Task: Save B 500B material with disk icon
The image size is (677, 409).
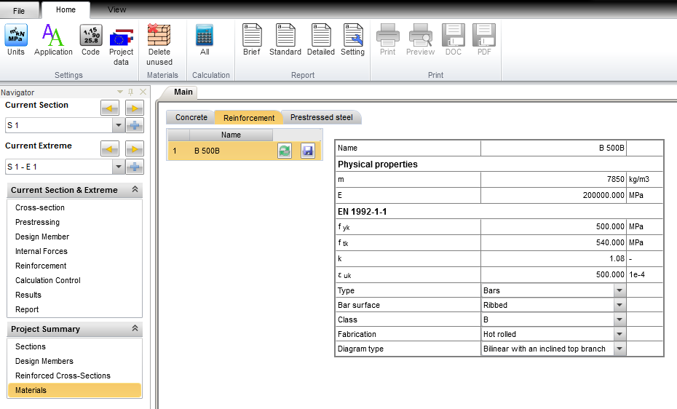Action: click(x=308, y=151)
